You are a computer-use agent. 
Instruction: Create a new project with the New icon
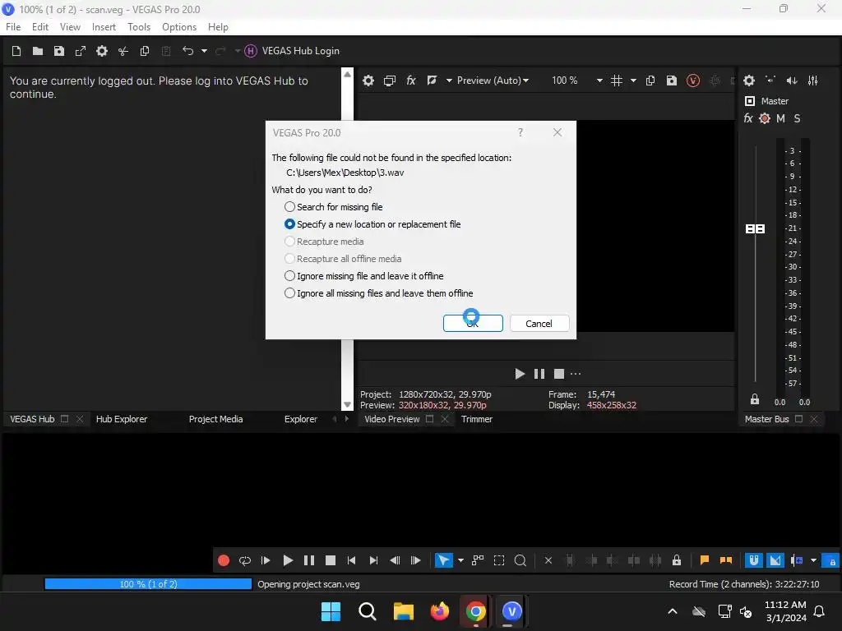(16, 51)
